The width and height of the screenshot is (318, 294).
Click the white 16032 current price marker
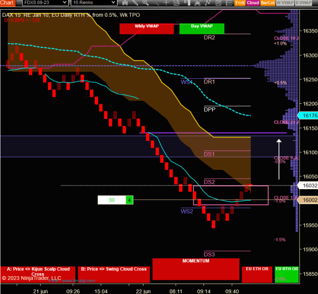(308, 186)
